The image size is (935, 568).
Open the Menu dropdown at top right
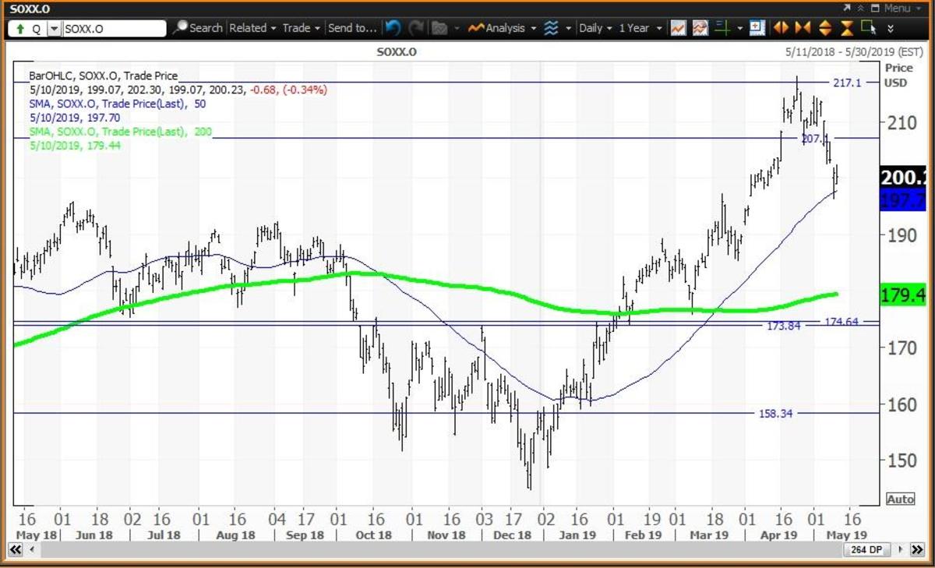(902, 8)
